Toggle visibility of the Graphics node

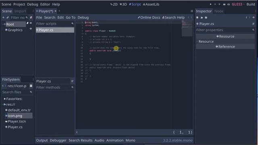pyautogui.click(x=31, y=29)
